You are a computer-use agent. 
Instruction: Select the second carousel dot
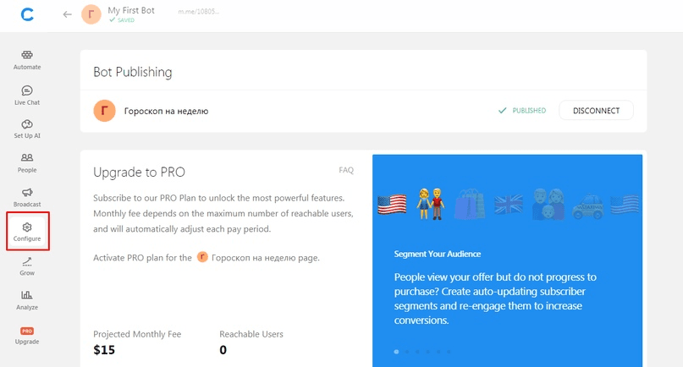407,352
